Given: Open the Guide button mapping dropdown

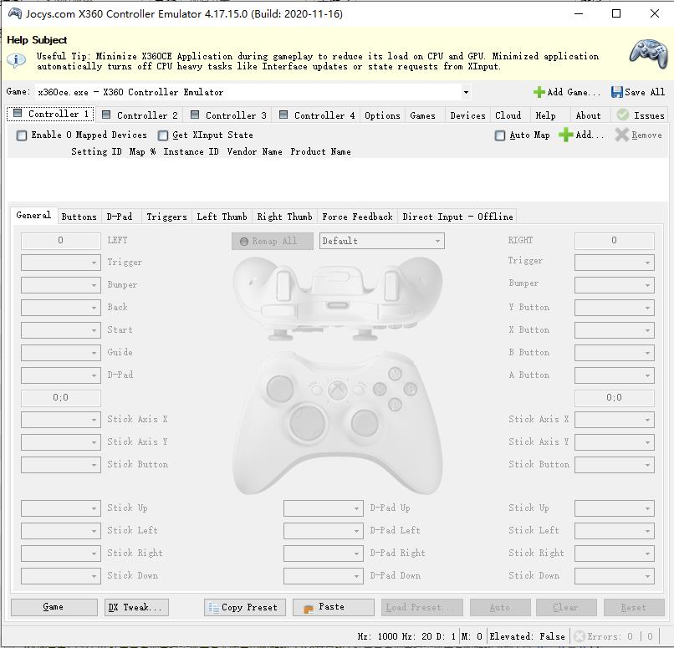Looking at the screenshot, I should pyautogui.click(x=60, y=353).
